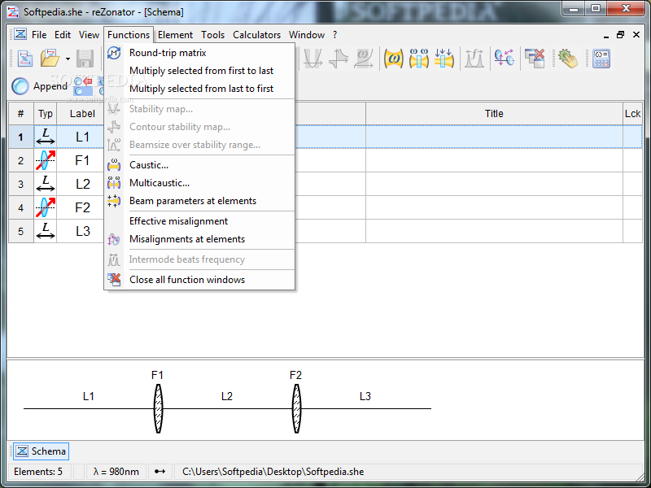Open the Tools menu
The image size is (651, 488).
click(x=213, y=35)
